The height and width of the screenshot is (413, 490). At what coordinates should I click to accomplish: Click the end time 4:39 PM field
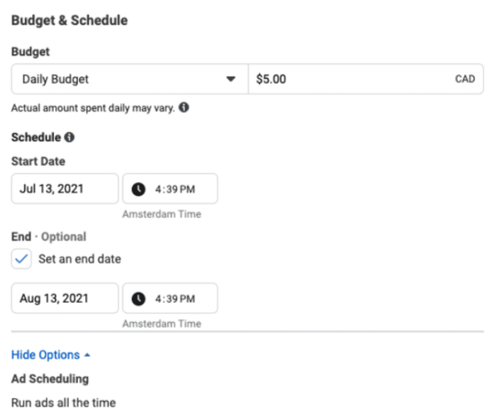(x=175, y=299)
